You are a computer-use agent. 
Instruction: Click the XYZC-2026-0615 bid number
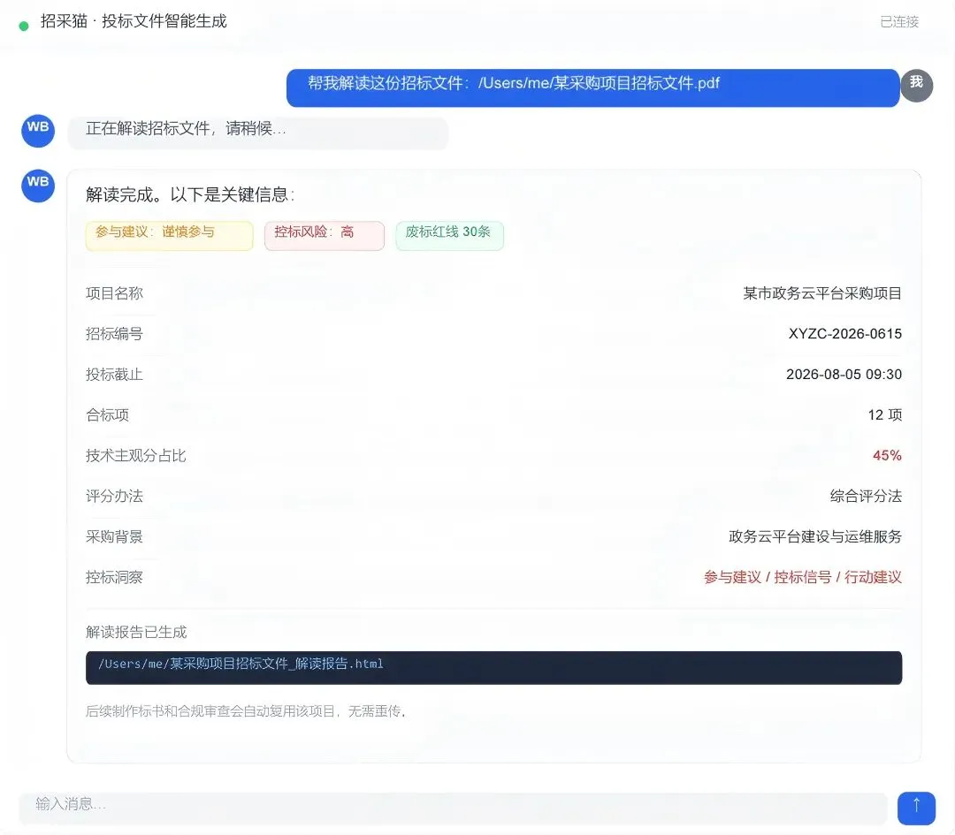844,333
